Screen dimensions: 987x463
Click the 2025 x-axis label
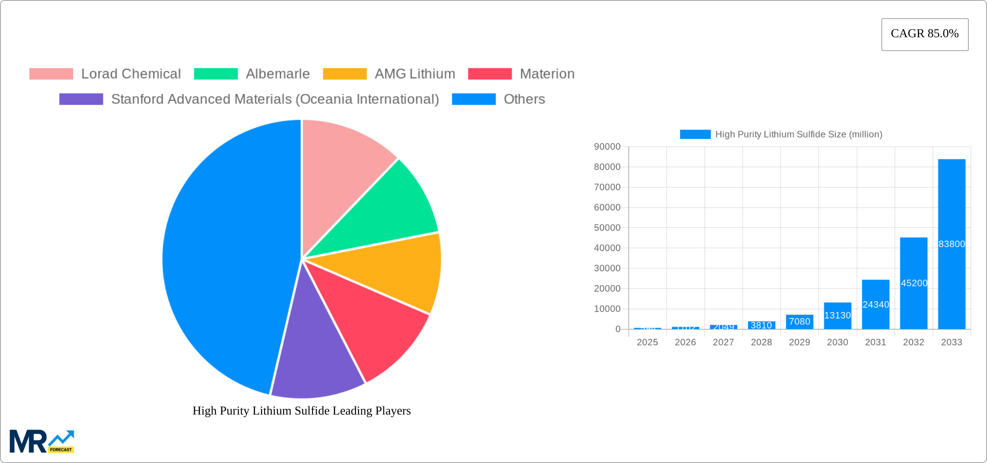pos(648,342)
